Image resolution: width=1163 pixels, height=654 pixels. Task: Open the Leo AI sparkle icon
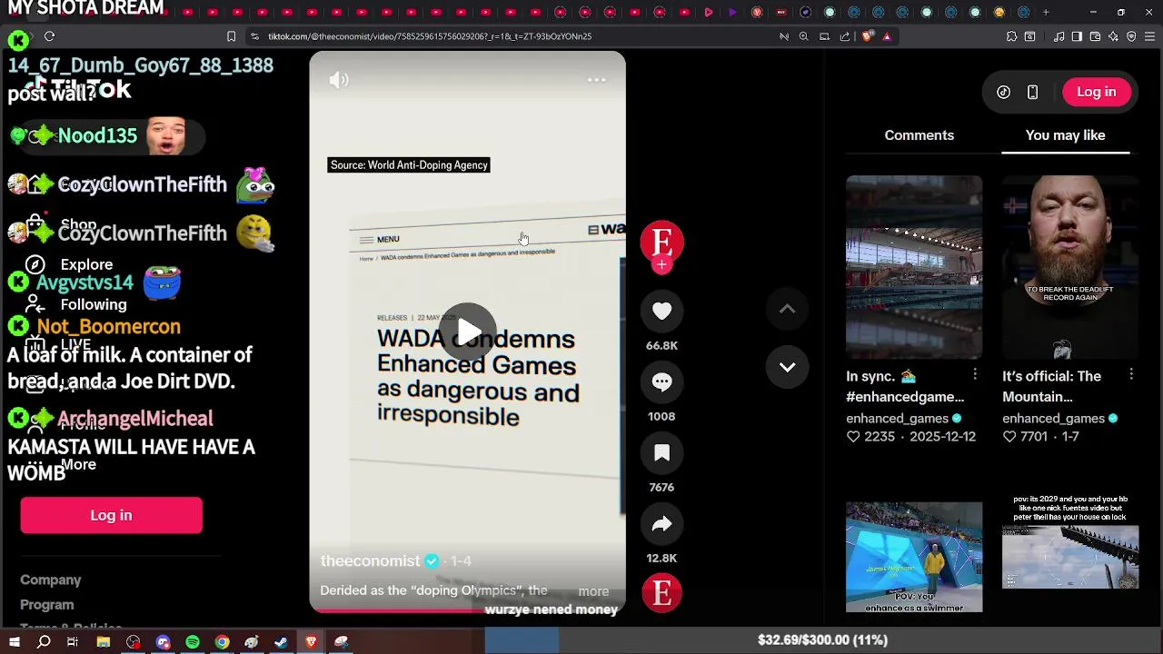pos(1113,36)
